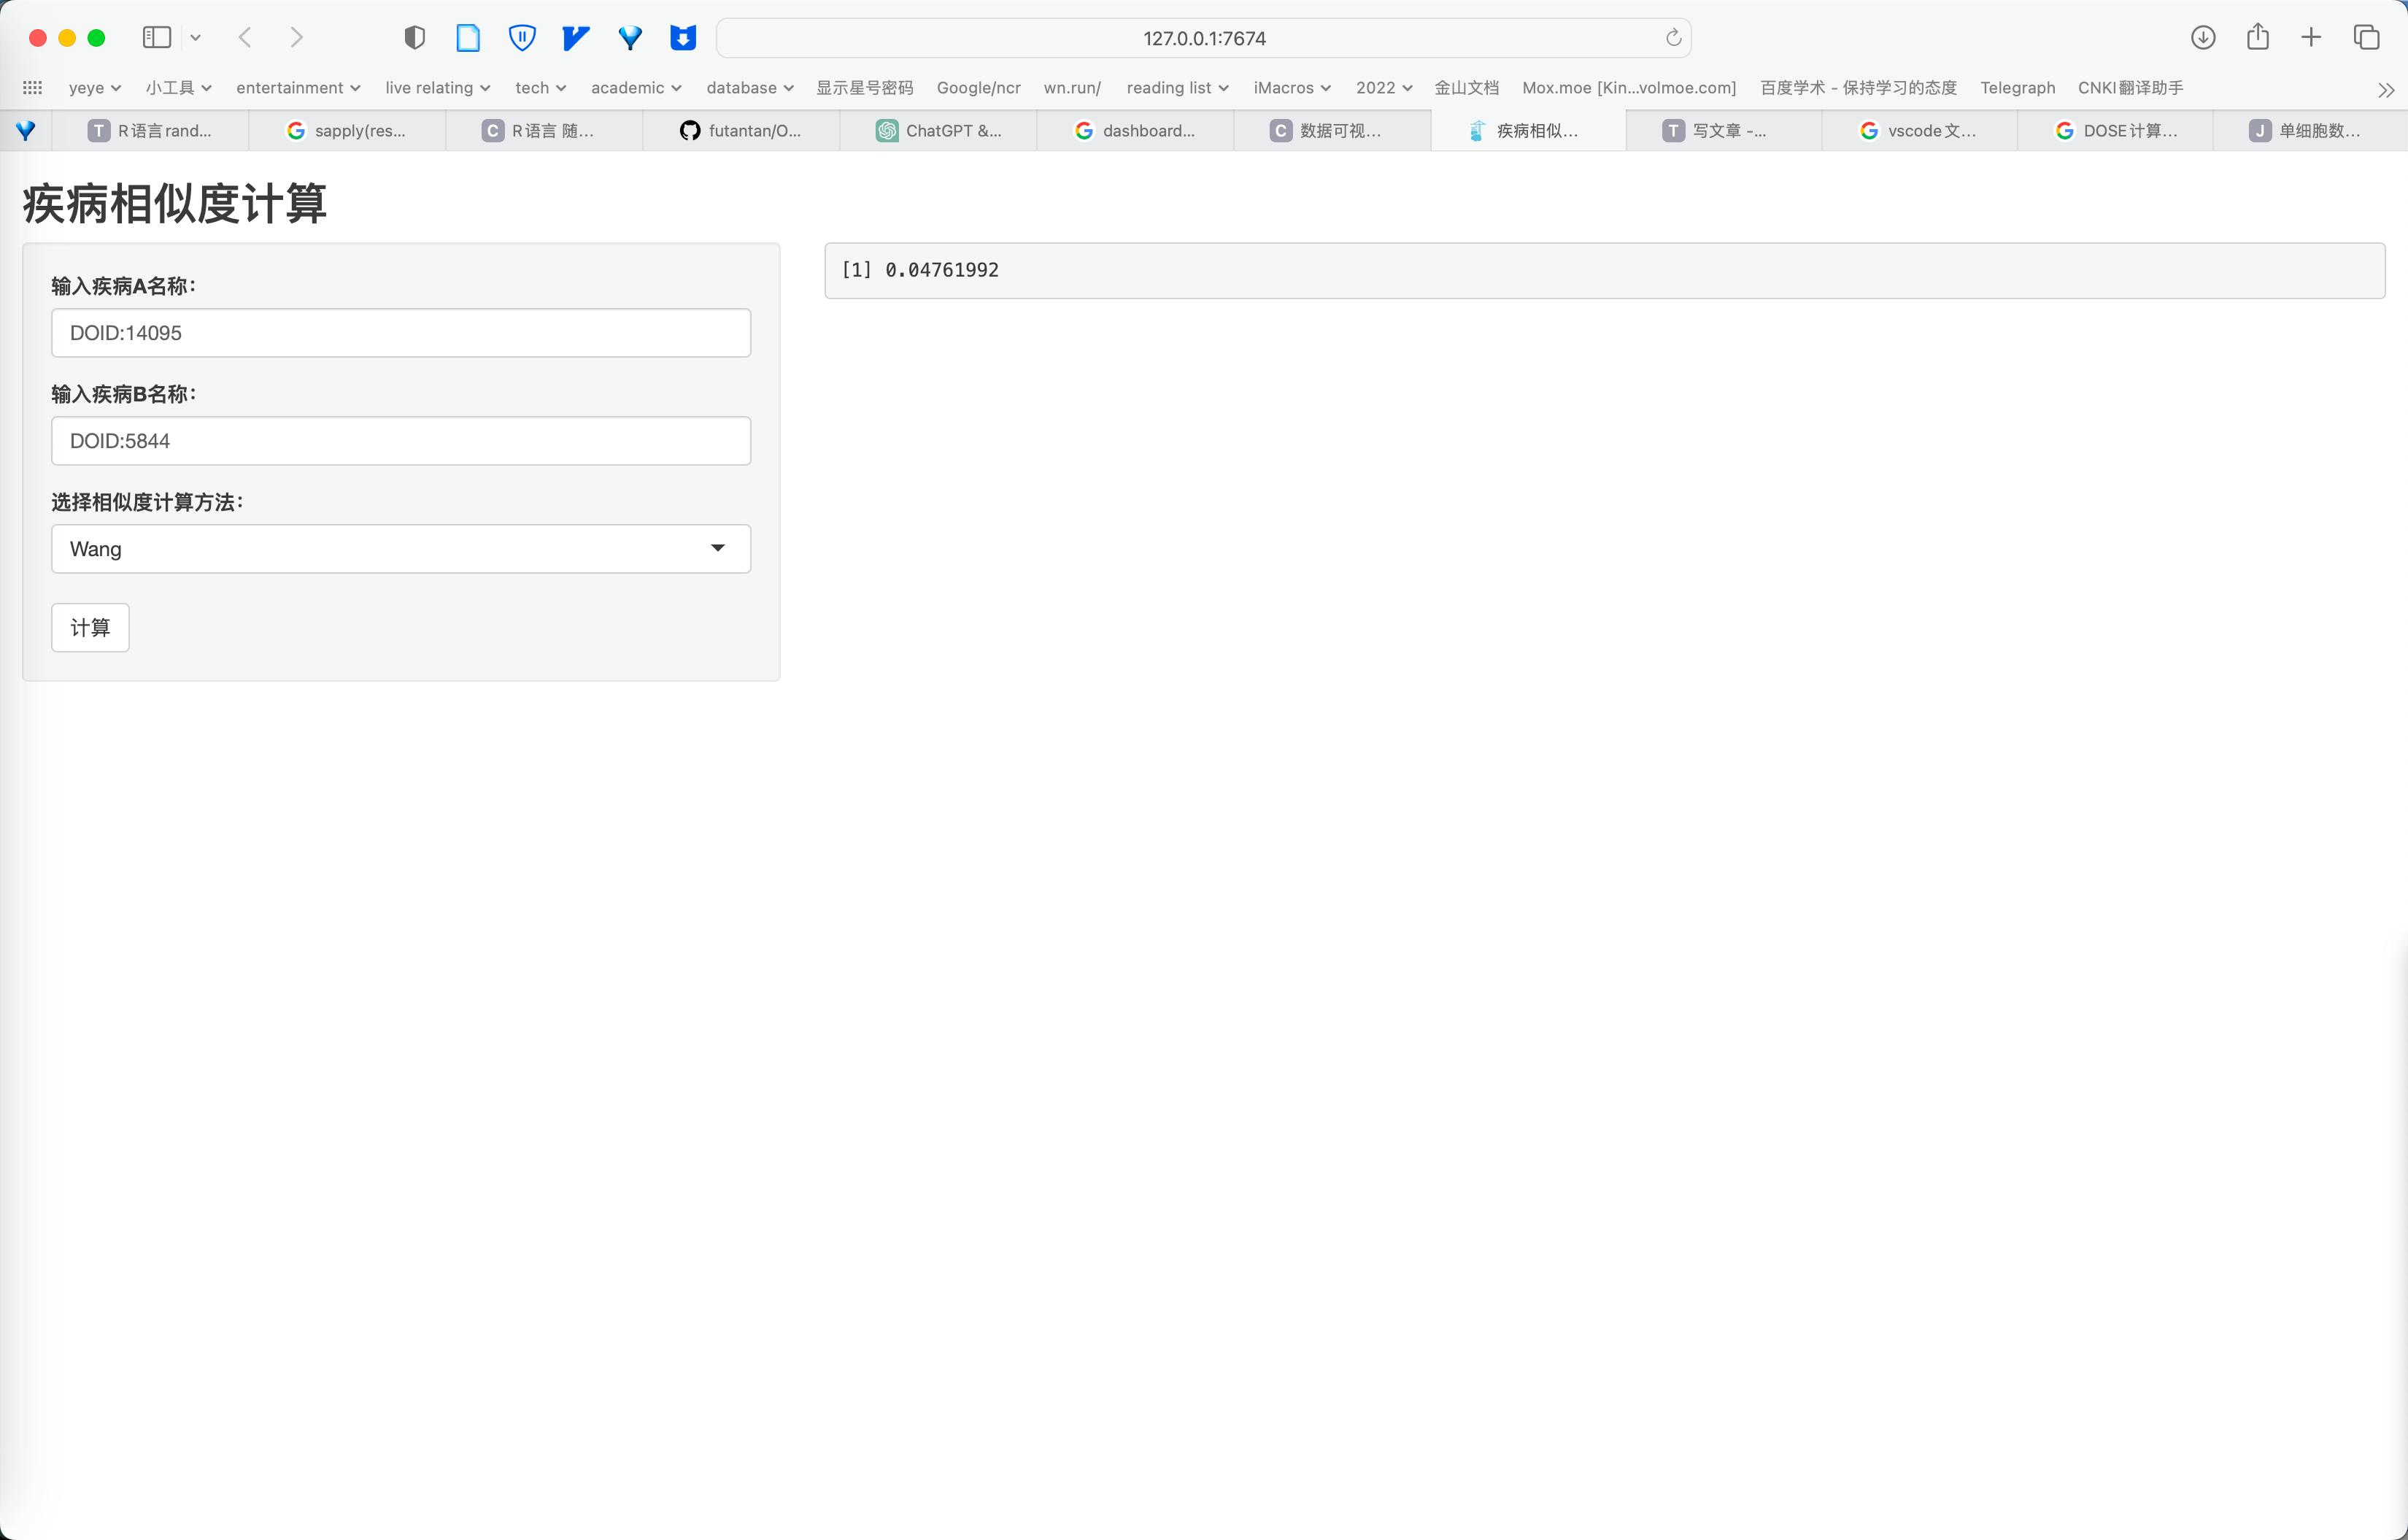Expand the entertainment bookmarks folder
The image size is (2408, 1540).
point(298,88)
